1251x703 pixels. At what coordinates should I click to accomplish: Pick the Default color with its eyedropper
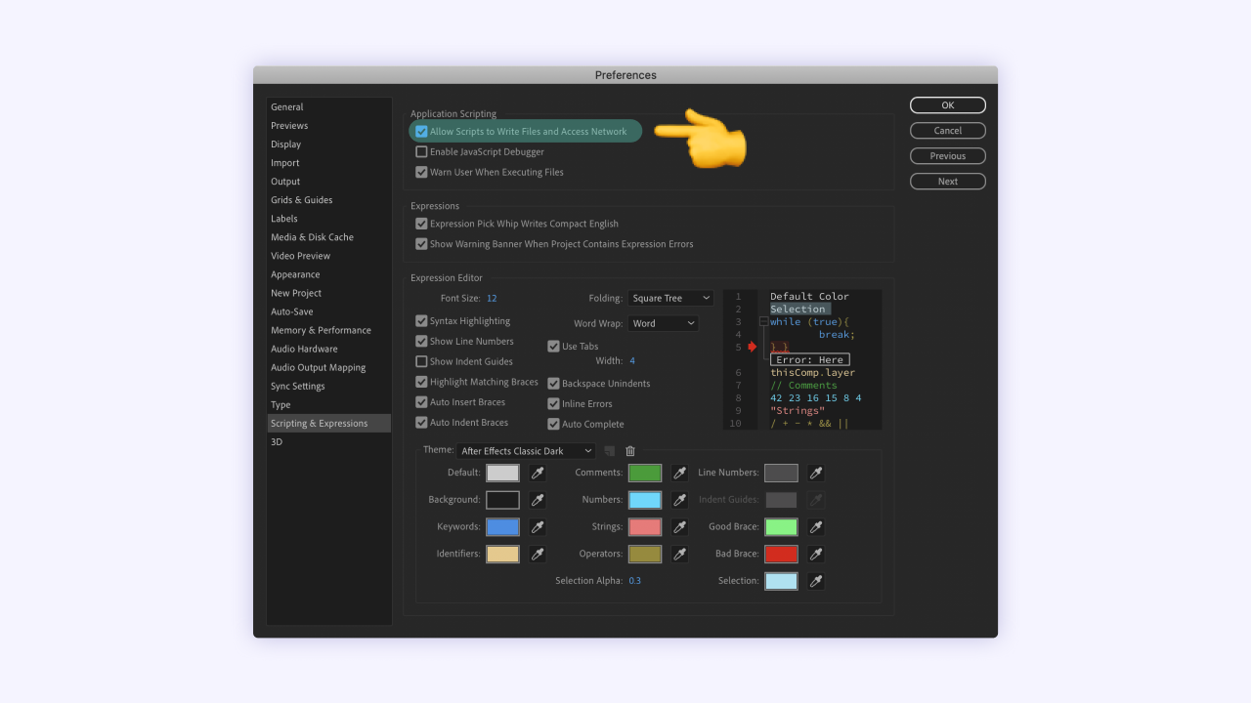click(538, 473)
